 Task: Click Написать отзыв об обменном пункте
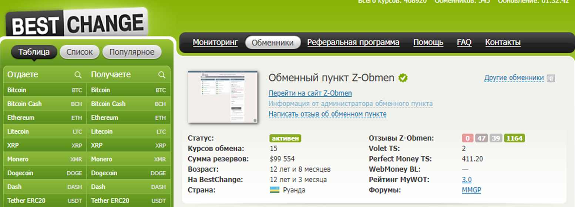point(327,114)
